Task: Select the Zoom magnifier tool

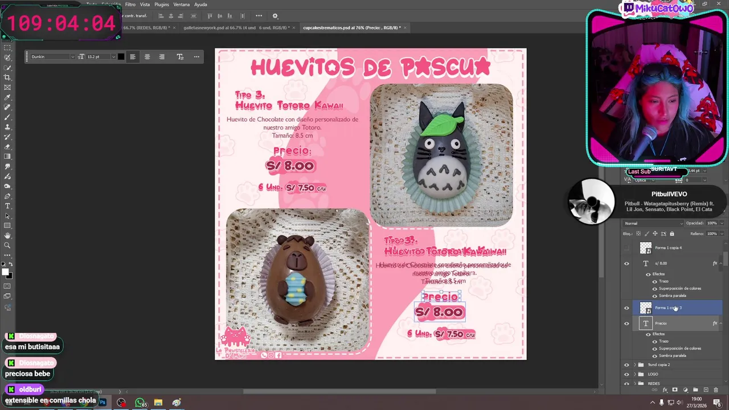Action: 7,245
